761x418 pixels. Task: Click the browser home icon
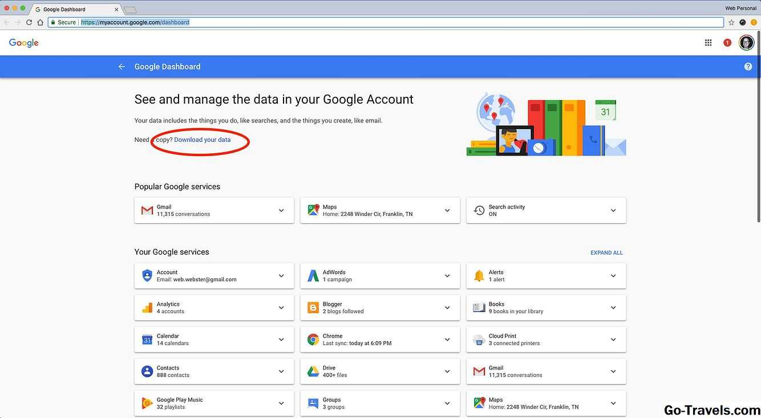40,22
